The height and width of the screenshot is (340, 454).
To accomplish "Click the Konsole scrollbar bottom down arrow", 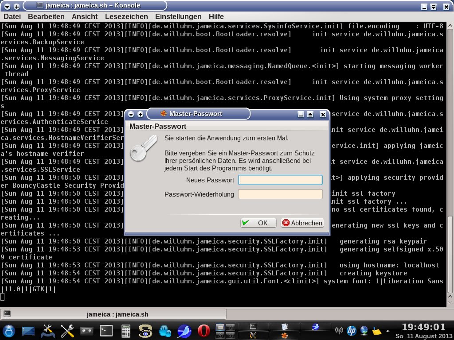I will [x=450, y=303].
